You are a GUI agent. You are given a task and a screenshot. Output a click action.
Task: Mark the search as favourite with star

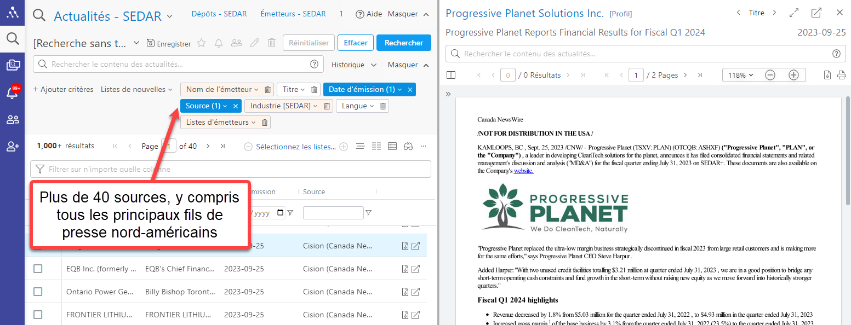coord(201,43)
